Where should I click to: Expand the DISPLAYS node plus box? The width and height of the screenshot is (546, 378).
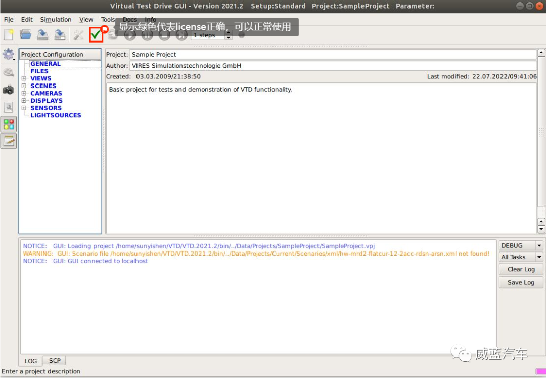tap(24, 100)
